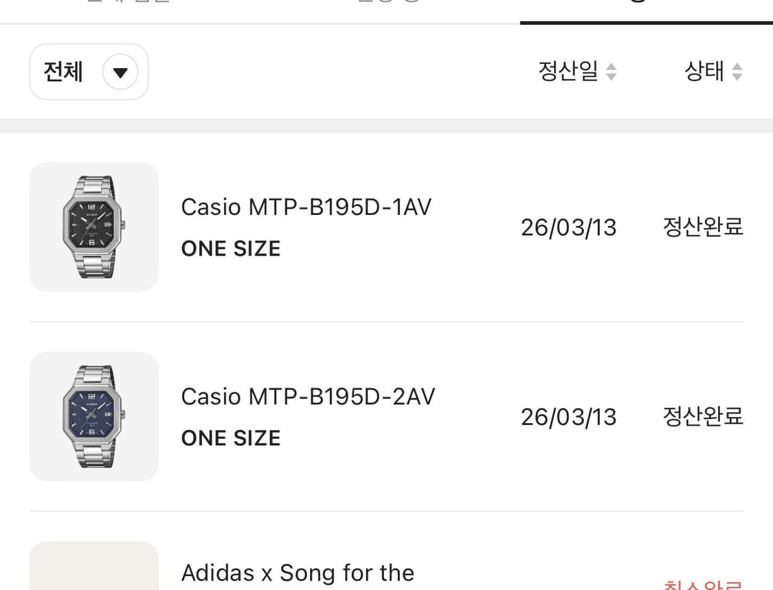
Task: Sort the list by 정산일
Action: tap(567, 71)
